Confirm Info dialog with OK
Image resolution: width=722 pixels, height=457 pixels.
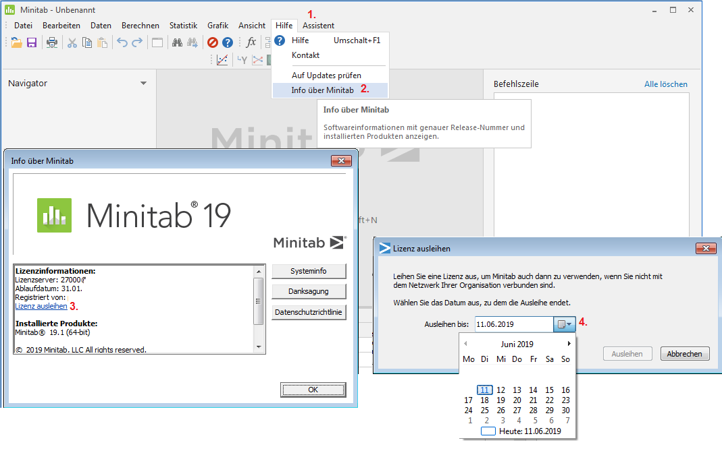(x=313, y=390)
